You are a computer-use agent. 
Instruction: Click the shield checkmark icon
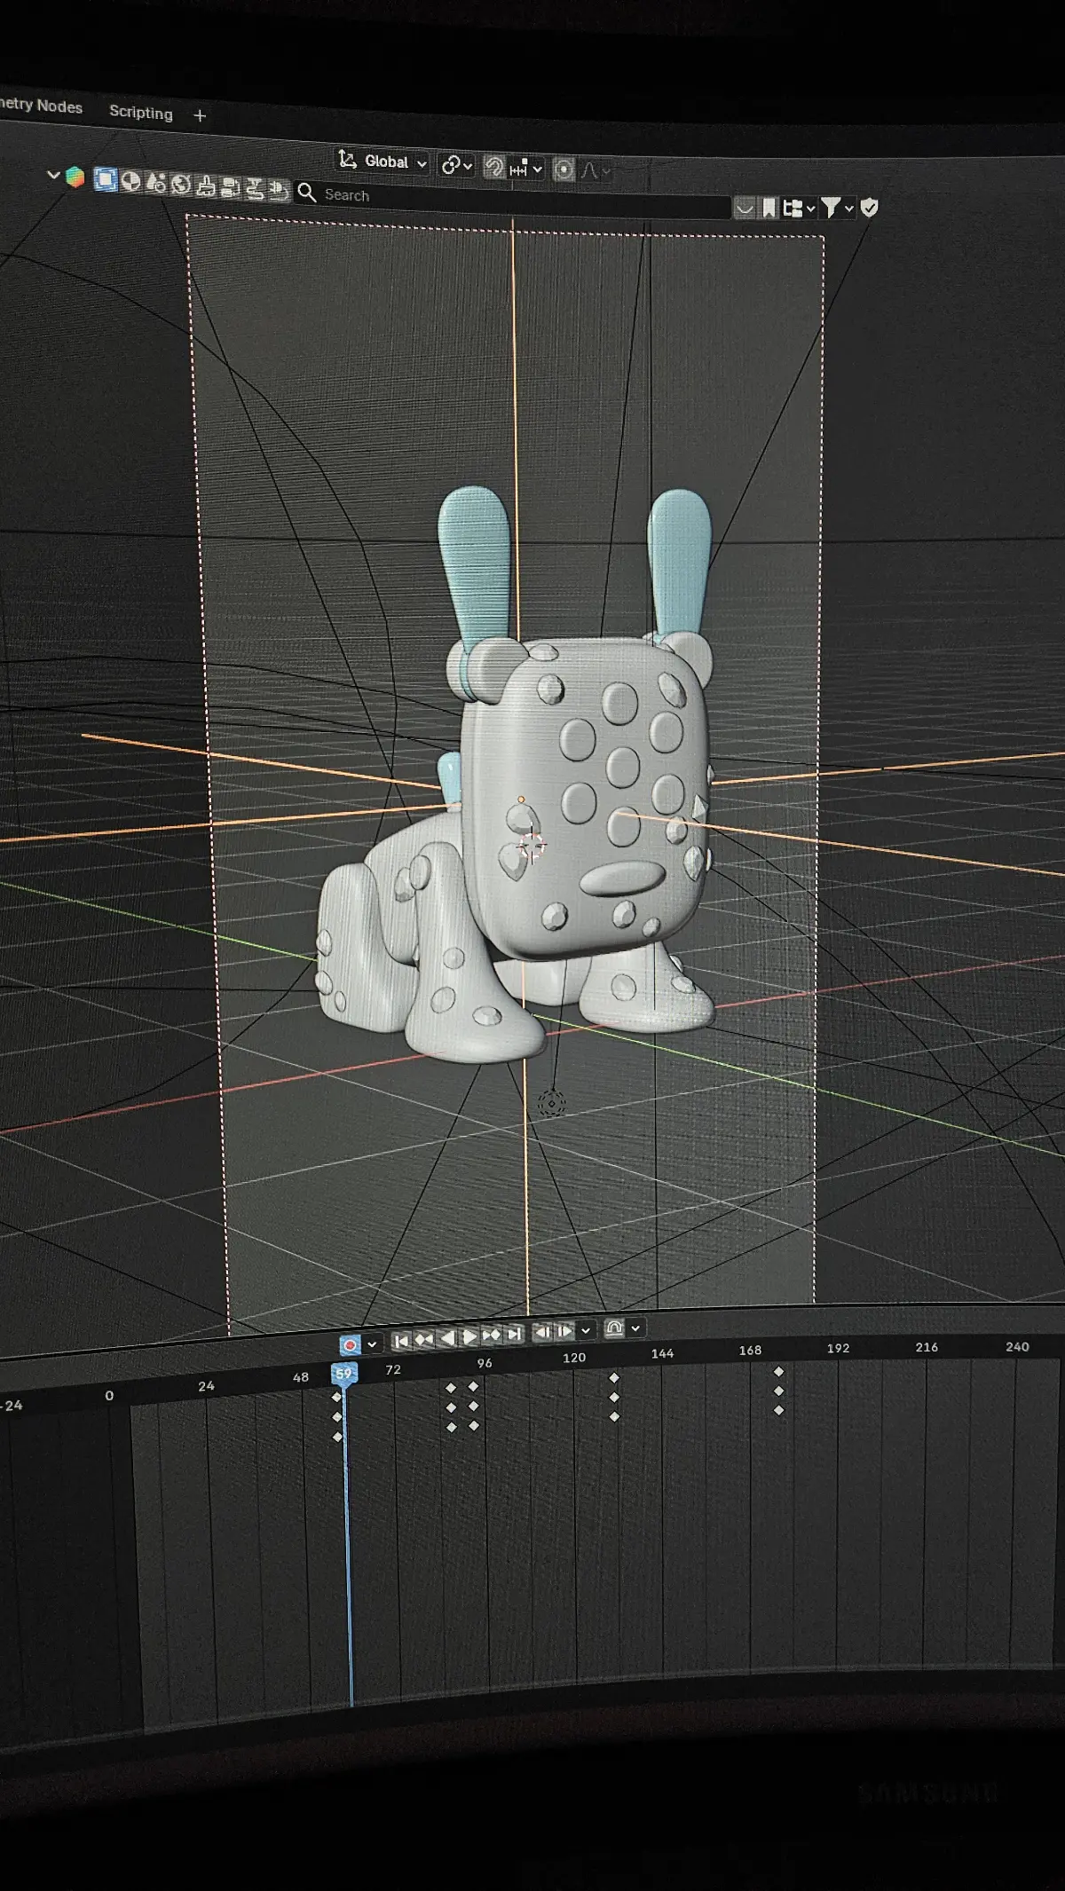870,208
